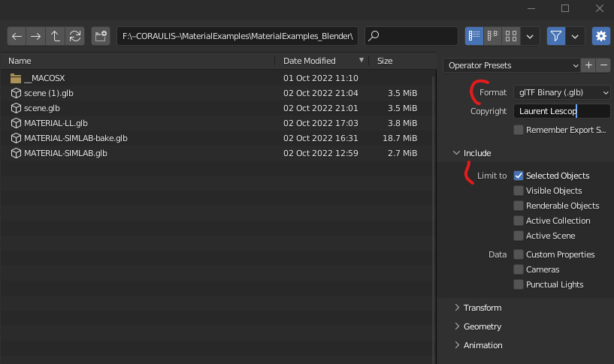Switch to vertical list display mode

point(473,36)
